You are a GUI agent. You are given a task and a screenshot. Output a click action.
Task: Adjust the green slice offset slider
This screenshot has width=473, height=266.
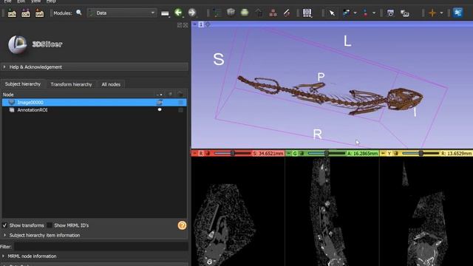[327, 154]
